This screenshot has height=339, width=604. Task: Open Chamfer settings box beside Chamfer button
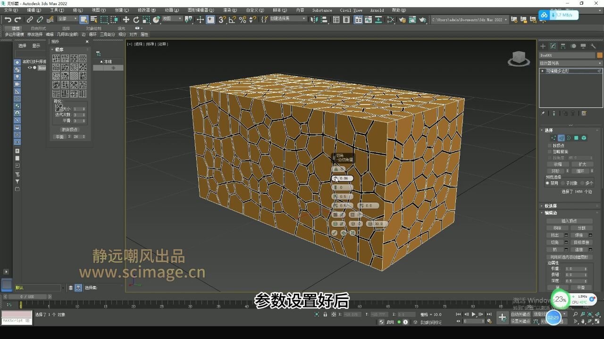[x=565, y=242]
